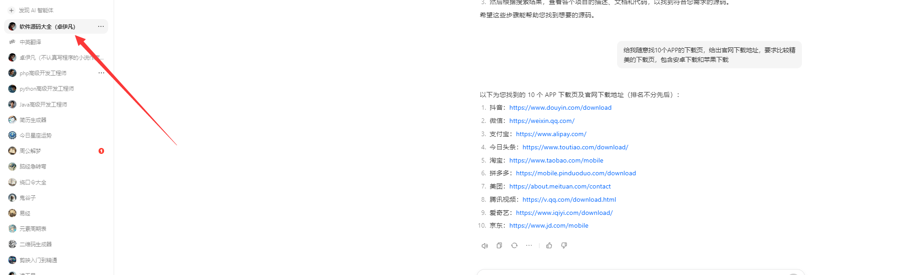
Task: Open the 今日星座运势 agent icon
Action: pos(12,135)
